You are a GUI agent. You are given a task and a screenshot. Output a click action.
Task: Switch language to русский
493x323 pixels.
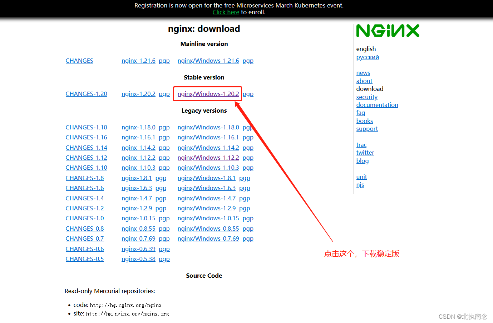368,57
